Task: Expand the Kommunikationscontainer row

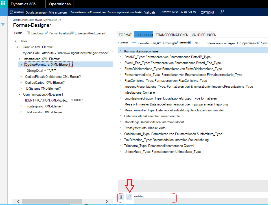Action: click(x=120, y=50)
